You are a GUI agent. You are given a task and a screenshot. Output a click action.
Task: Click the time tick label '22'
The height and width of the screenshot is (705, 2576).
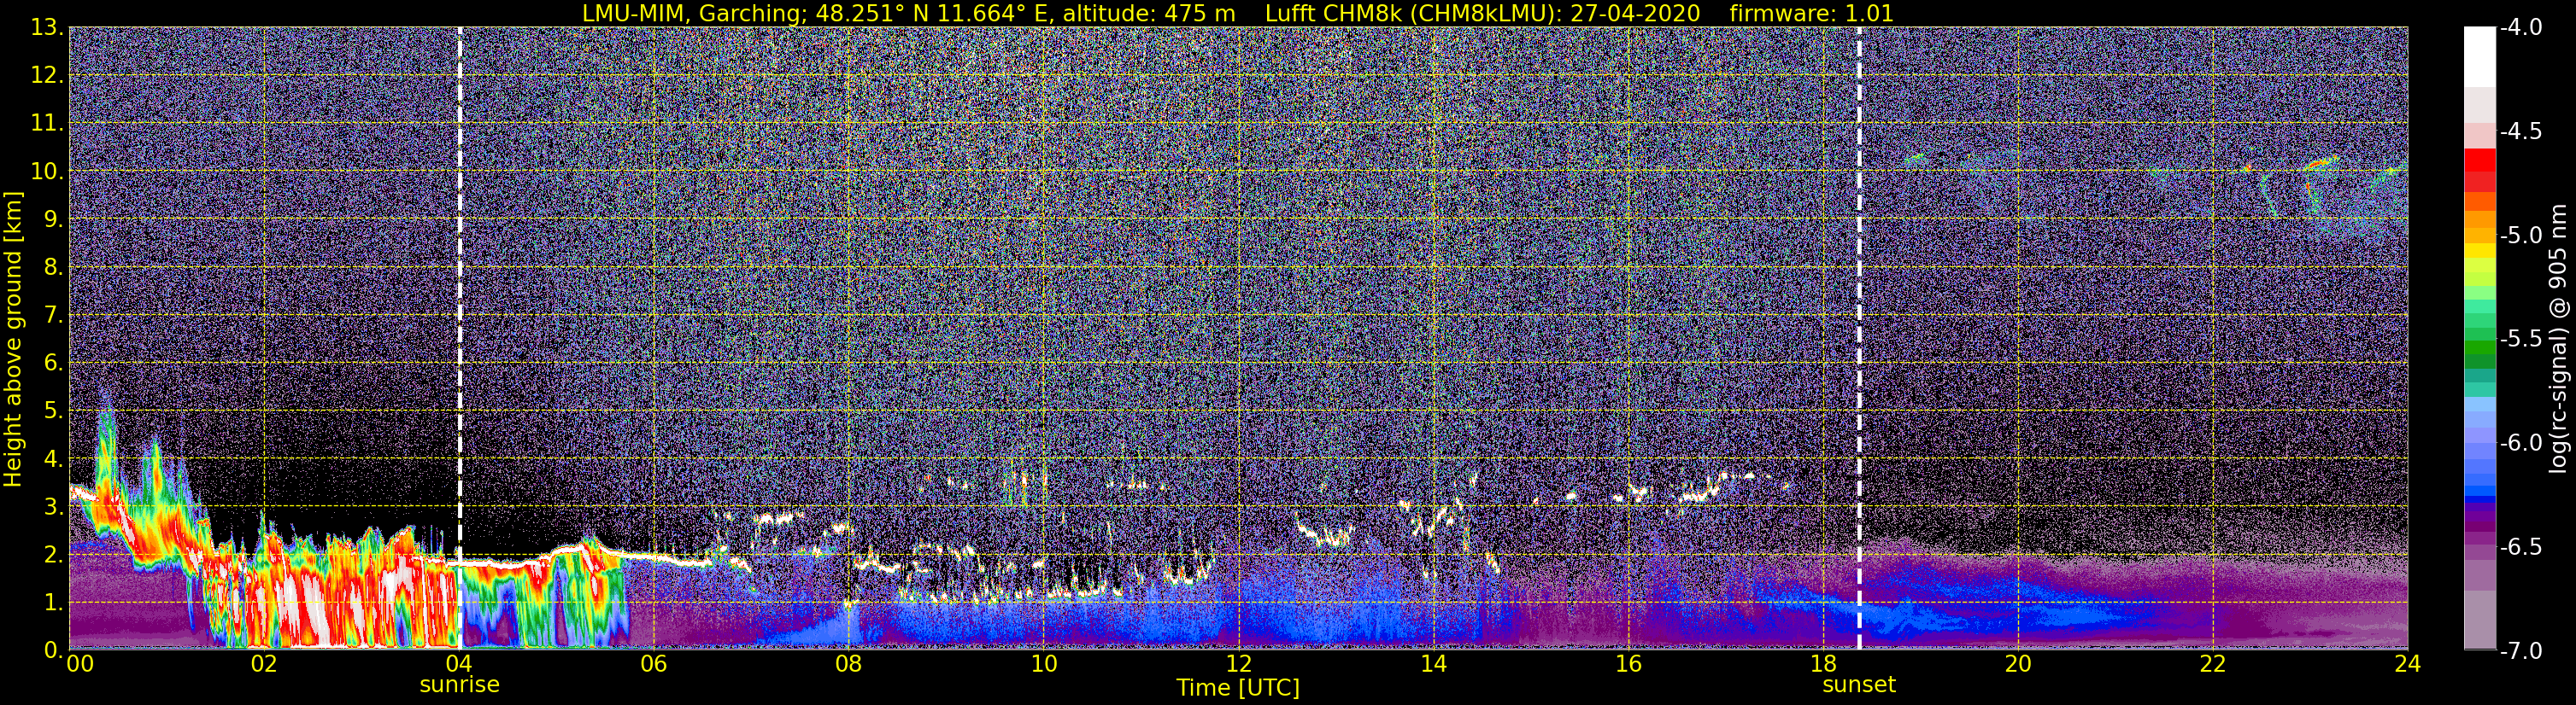(x=2213, y=664)
